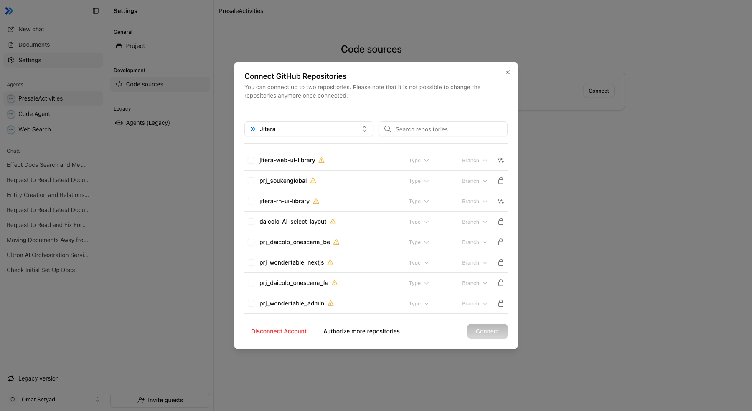Screen dimensions: 752x411
Task: Click the user avatar for Omat Setyadi
Action: tap(13, 399)
